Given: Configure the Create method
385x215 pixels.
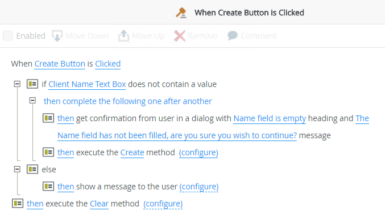Looking at the screenshot, I should coord(198,152).
